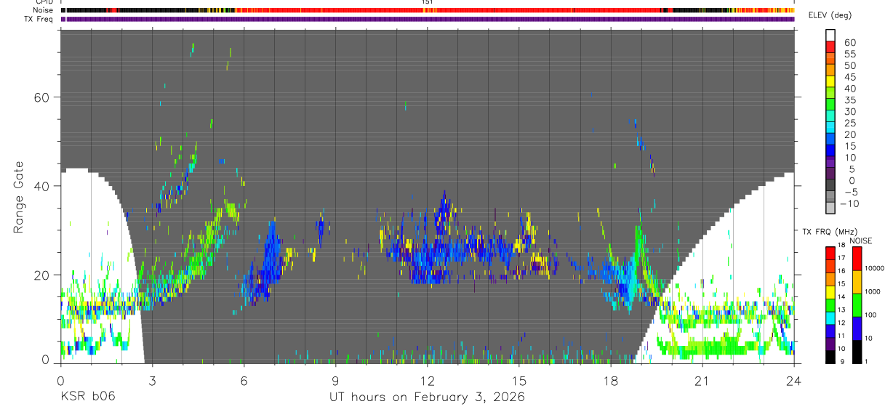Click the CPID value 151 at the top
This screenshot has height=412, width=893.
(428, 2)
